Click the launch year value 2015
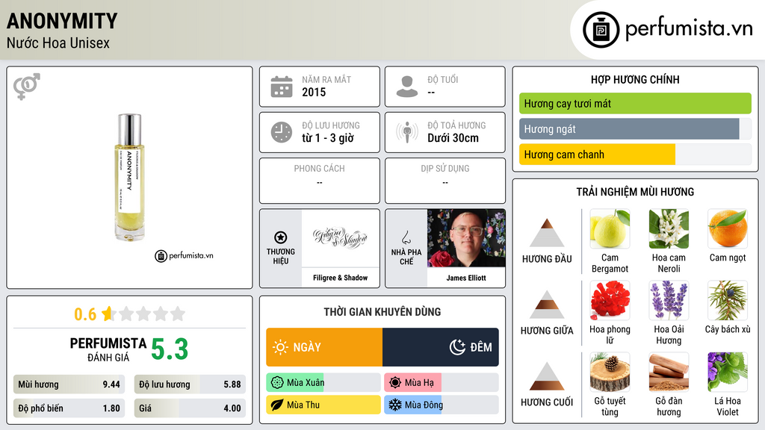The height and width of the screenshot is (430, 765). coord(314,92)
